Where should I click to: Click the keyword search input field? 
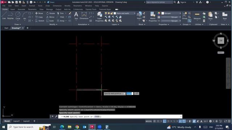(159, 2)
